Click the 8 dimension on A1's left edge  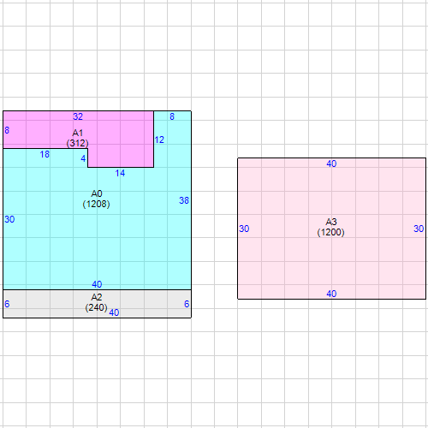(x=7, y=130)
